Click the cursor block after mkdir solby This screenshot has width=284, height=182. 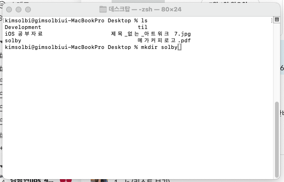[180, 48]
